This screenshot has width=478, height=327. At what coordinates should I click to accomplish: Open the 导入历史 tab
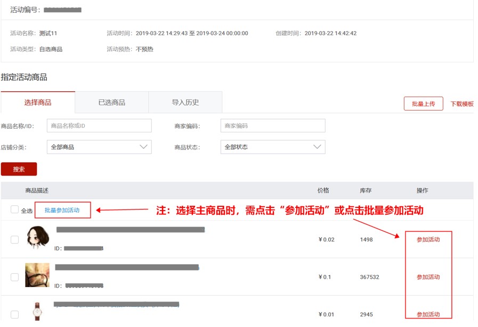coord(185,103)
